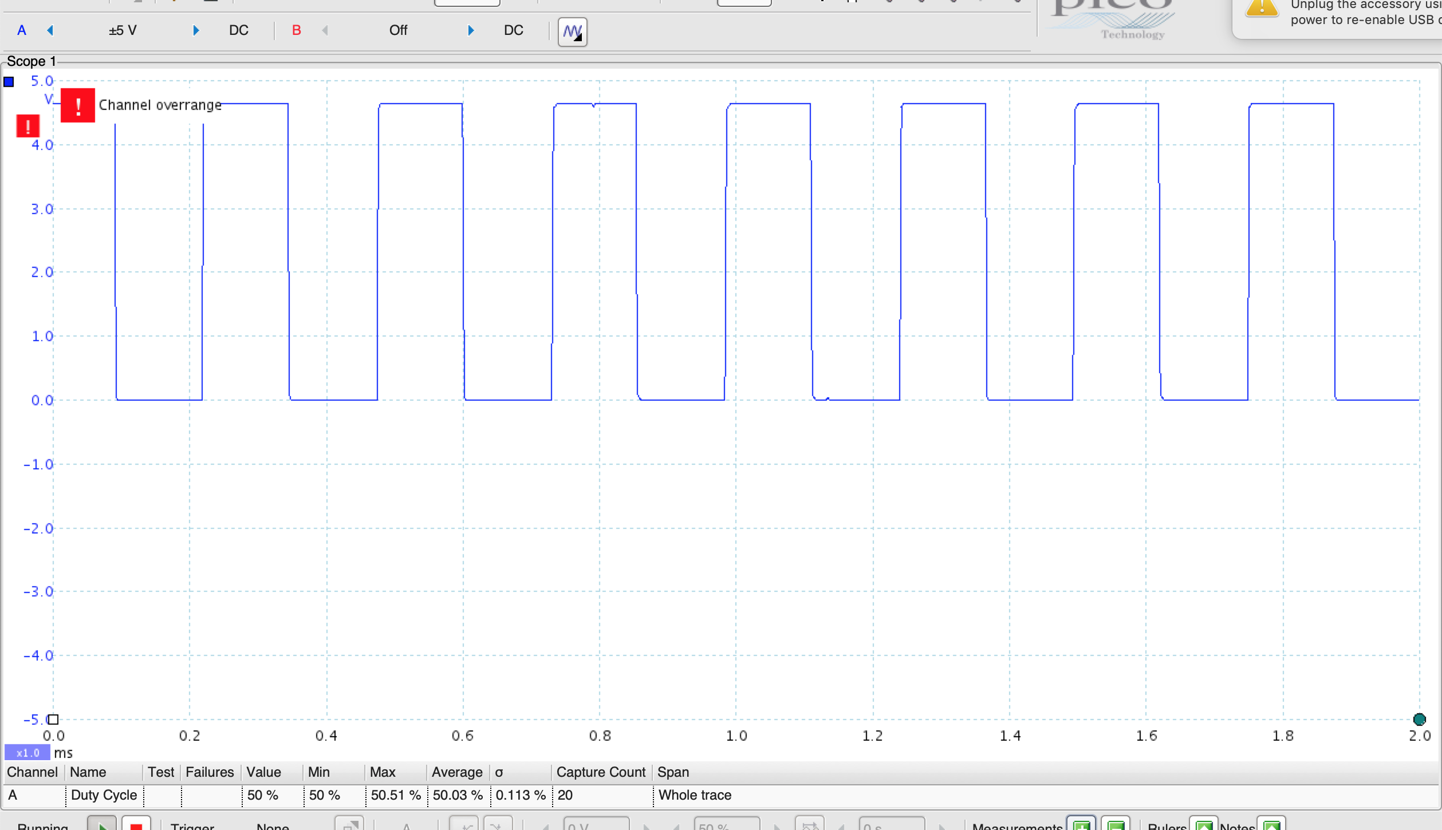Decrease Channel A voltage range with left arrow
The height and width of the screenshot is (830, 1442).
[50, 30]
